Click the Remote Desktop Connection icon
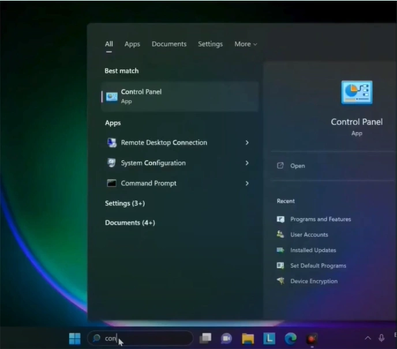Viewport: 397px width, 349px height. coord(112,142)
